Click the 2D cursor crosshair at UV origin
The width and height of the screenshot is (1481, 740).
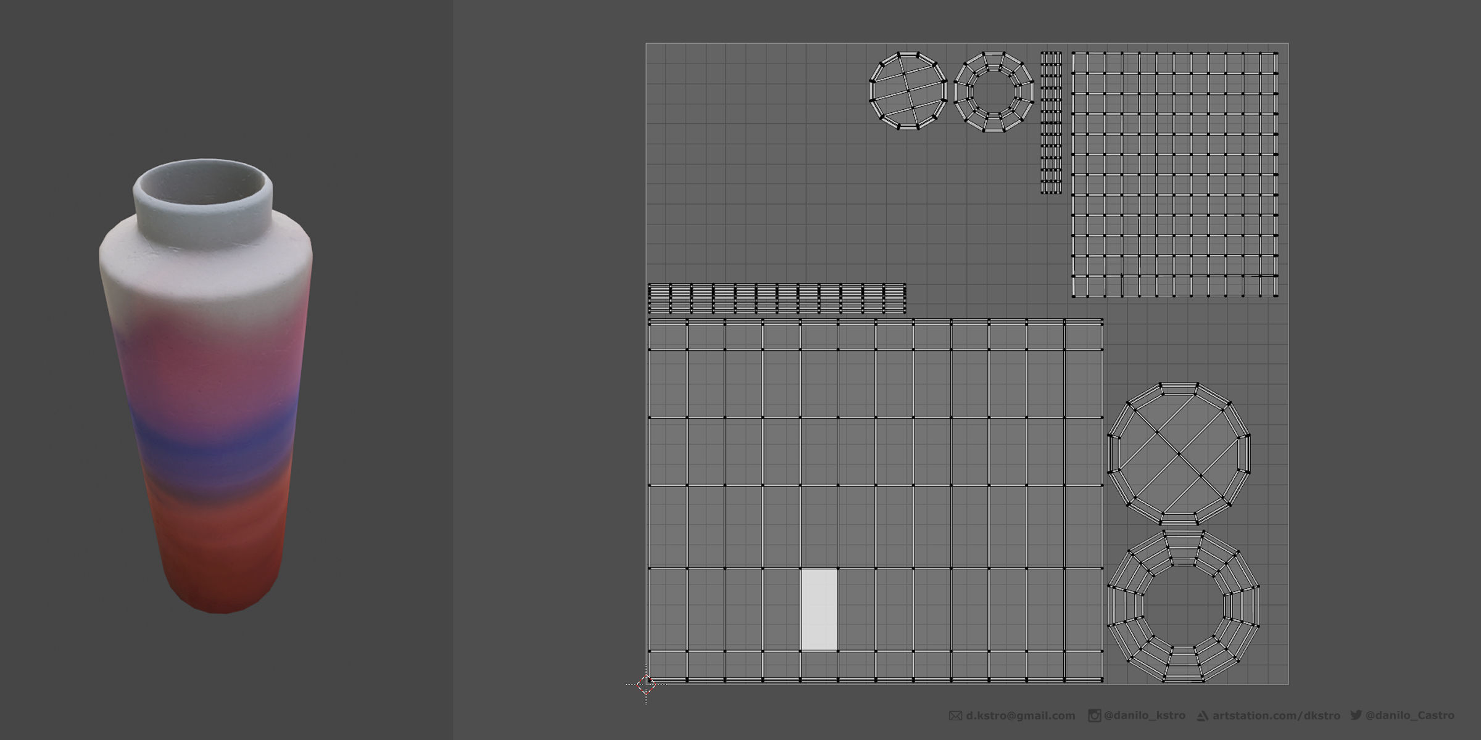pyautogui.click(x=646, y=684)
